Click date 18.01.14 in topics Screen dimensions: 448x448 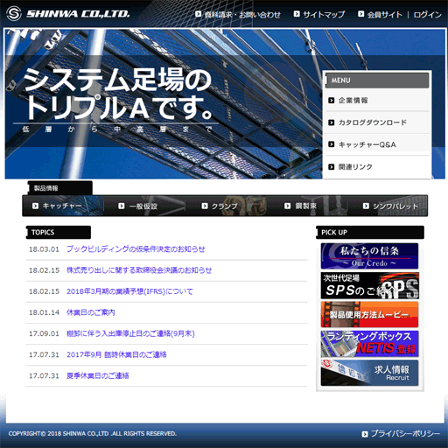[44, 312]
